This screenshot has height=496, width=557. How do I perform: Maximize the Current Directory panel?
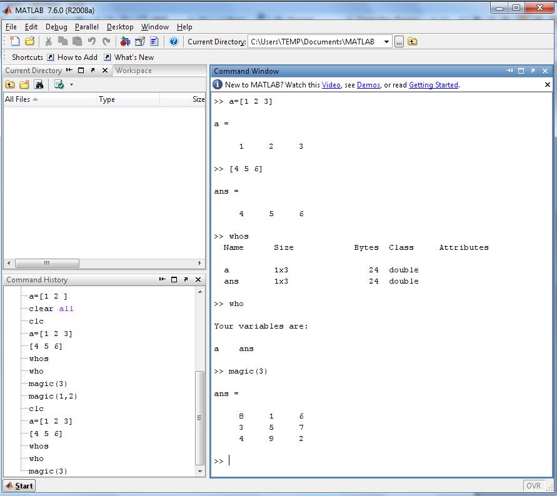81,70
